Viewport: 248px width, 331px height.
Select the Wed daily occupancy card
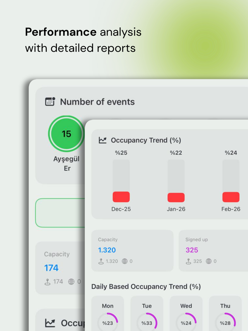pyautogui.click(x=186, y=313)
